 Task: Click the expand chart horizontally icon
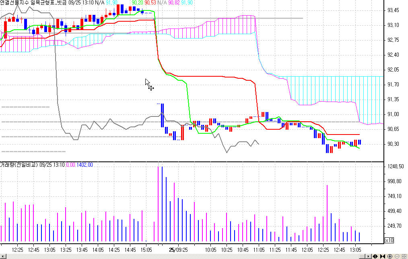[x=375, y=256]
